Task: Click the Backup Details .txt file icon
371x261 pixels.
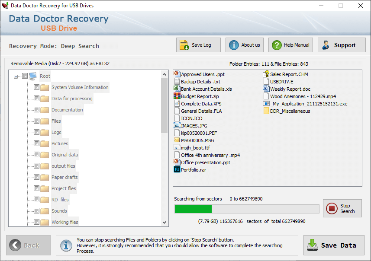Action: [x=177, y=82]
